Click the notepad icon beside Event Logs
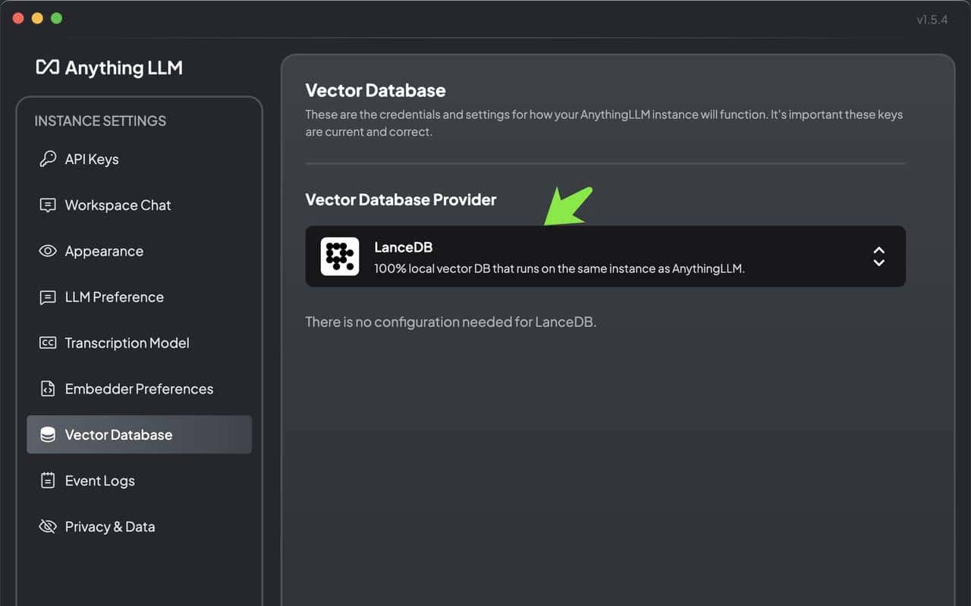This screenshot has width=971, height=606. [x=48, y=481]
